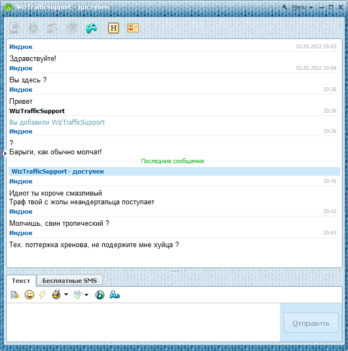Minimize the chat window
Screen dimensions: 348x351
pos(322,8)
